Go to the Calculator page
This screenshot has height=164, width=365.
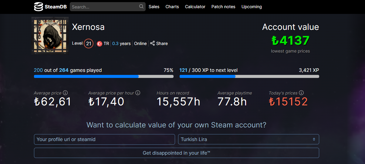pyautogui.click(x=195, y=7)
